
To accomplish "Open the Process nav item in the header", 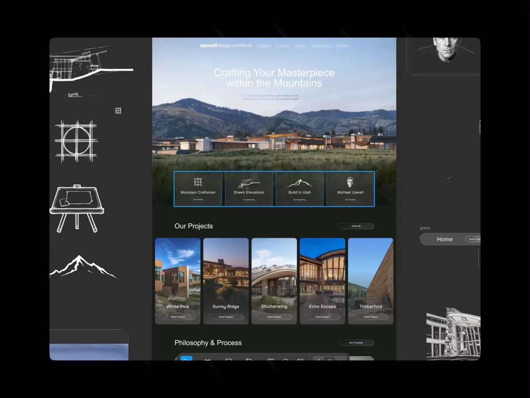I will pyautogui.click(x=282, y=46).
